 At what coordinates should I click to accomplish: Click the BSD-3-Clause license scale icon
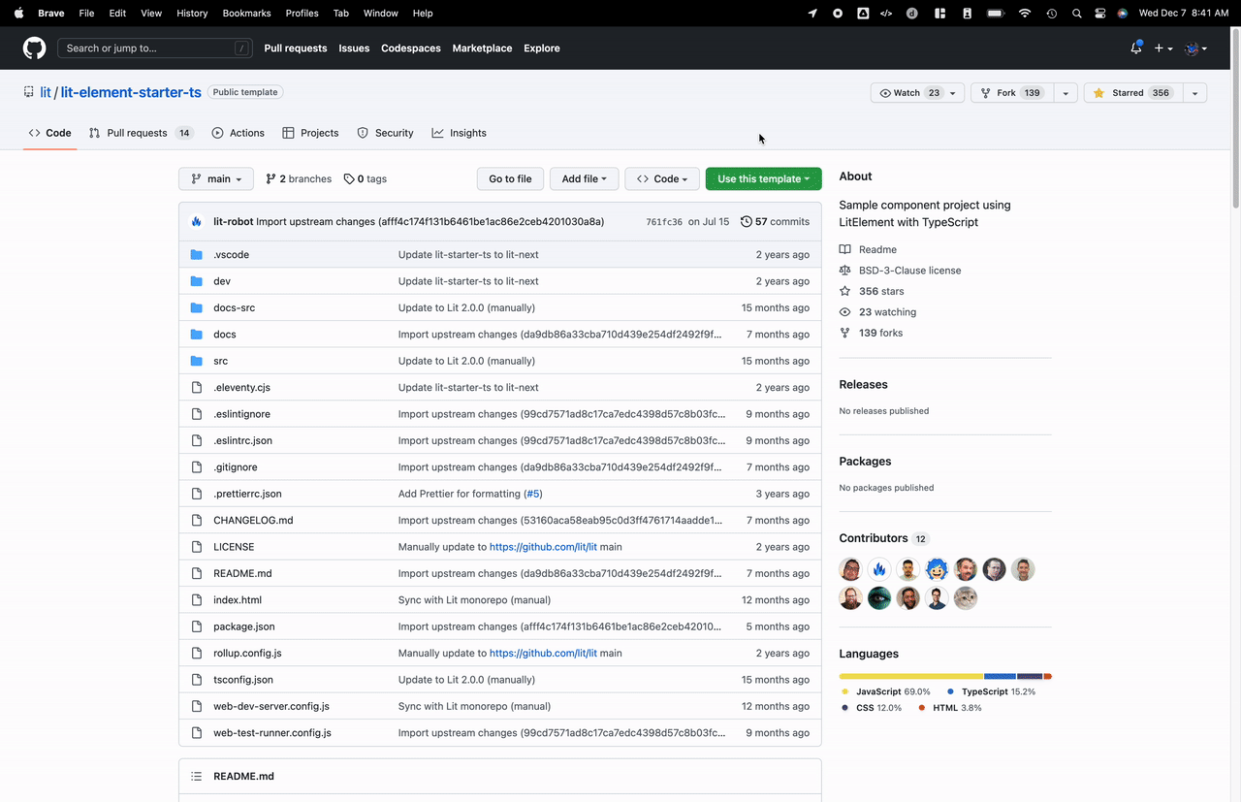[x=844, y=270]
